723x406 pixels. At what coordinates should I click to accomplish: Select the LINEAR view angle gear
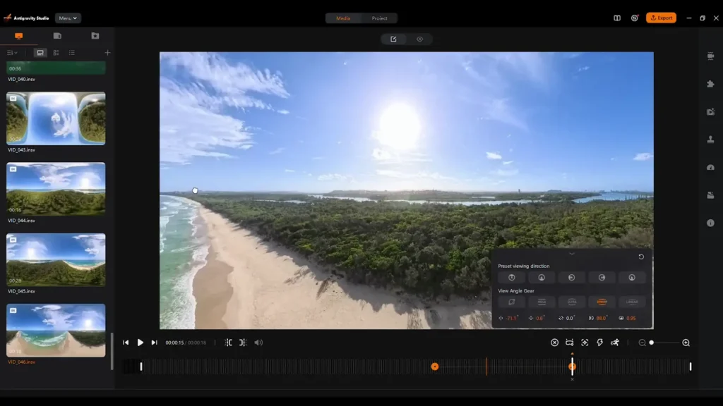click(632, 302)
